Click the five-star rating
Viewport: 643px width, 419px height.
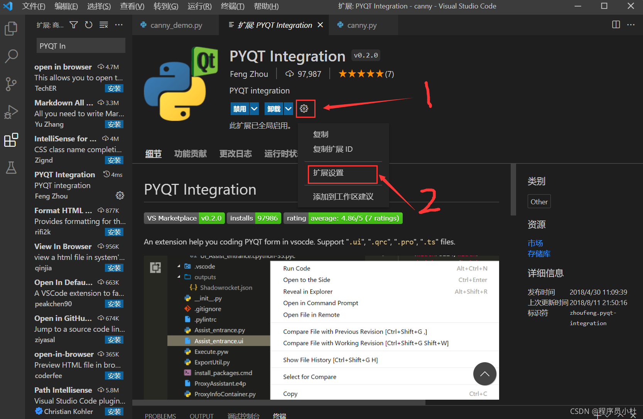(361, 74)
